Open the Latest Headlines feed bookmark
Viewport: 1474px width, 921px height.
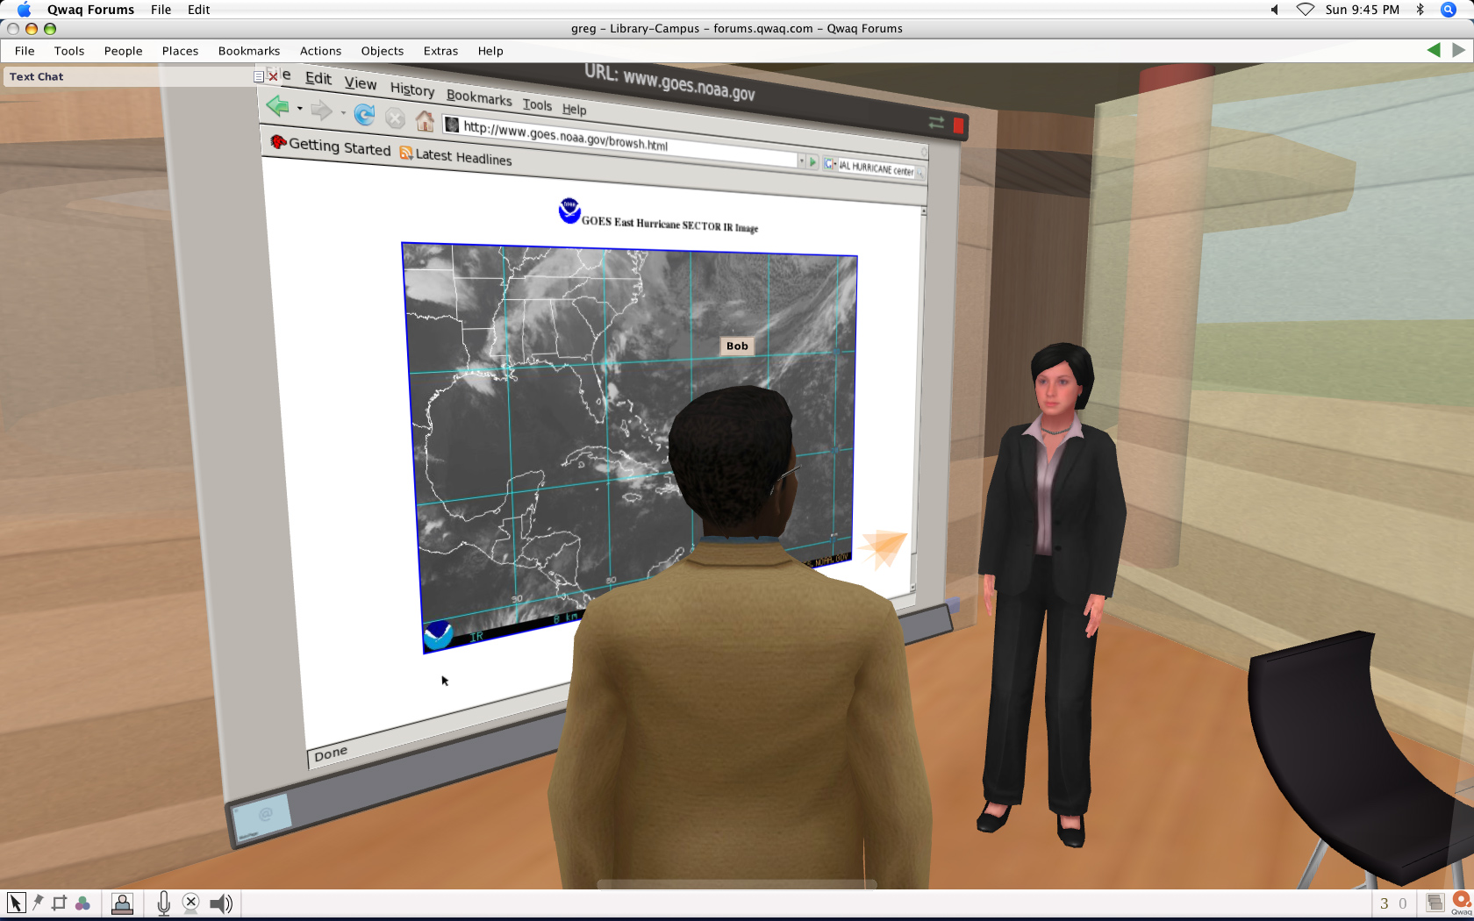[455, 156]
